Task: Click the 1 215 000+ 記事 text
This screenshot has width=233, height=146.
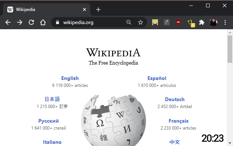Action: coord(52,107)
